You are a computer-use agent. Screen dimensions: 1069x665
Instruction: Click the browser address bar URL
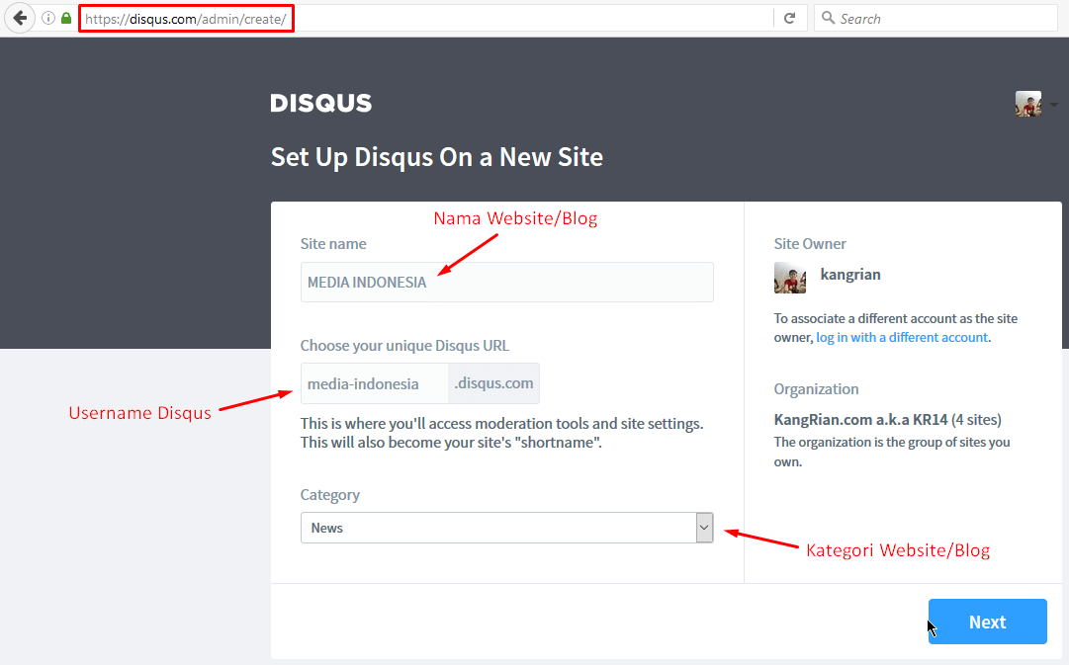(186, 19)
